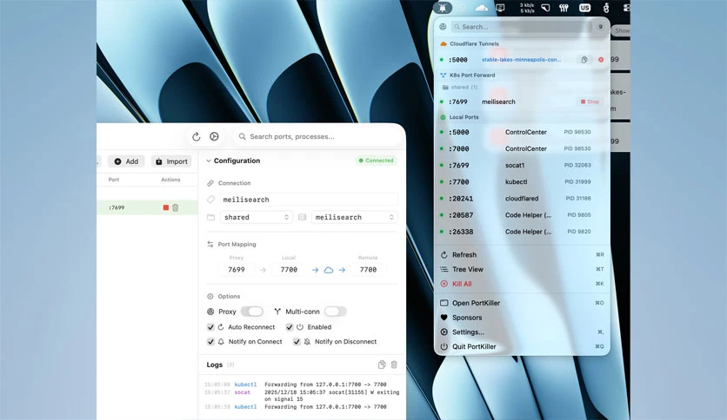Viewport: 727px width, 420px height.
Task: Click the circled play icon in toolbar
Action: coord(214,136)
